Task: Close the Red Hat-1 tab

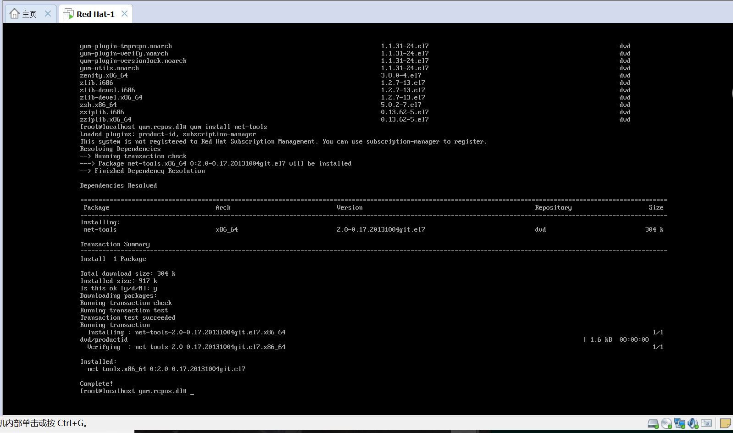Action: pyautogui.click(x=124, y=14)
